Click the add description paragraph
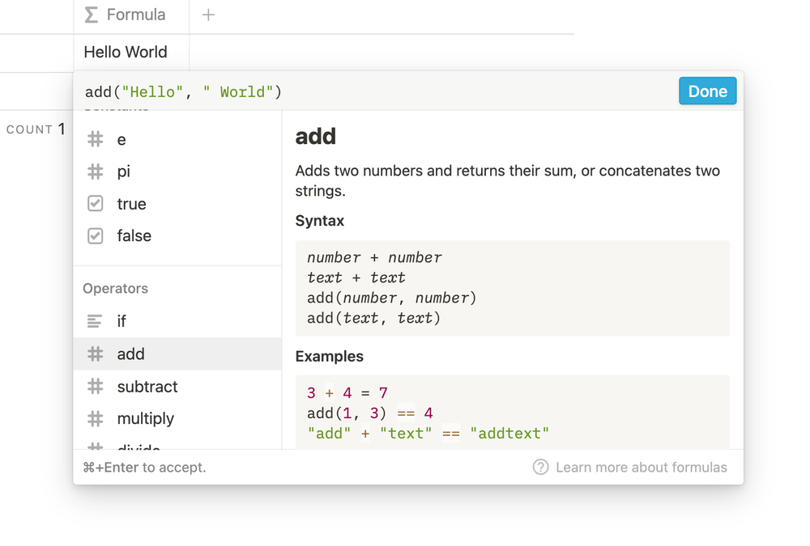 pos(507,180)
